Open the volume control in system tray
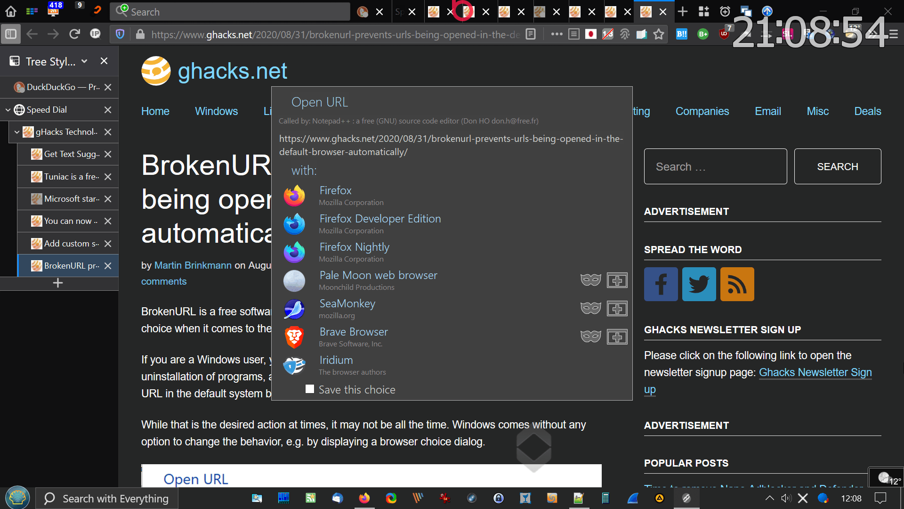904x509 pixels. 786,498
